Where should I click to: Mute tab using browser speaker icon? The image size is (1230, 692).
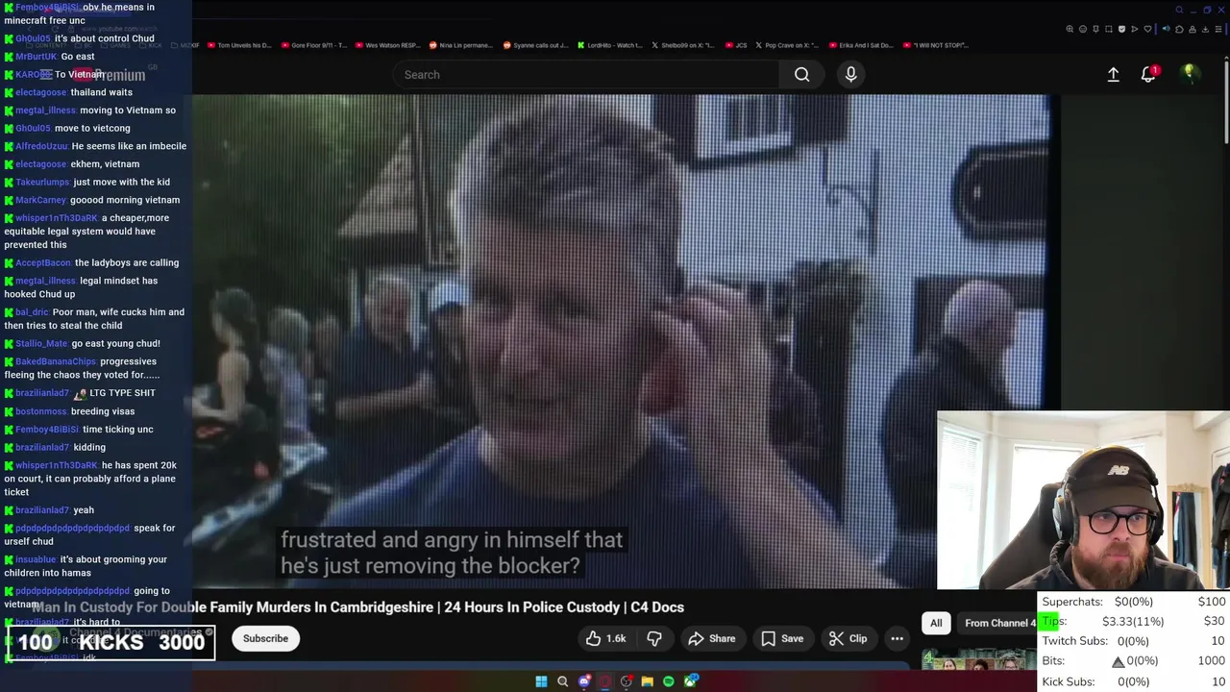point(1166,29)
